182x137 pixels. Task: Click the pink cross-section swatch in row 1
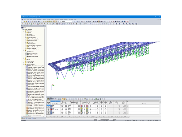(x=81, y=105)
